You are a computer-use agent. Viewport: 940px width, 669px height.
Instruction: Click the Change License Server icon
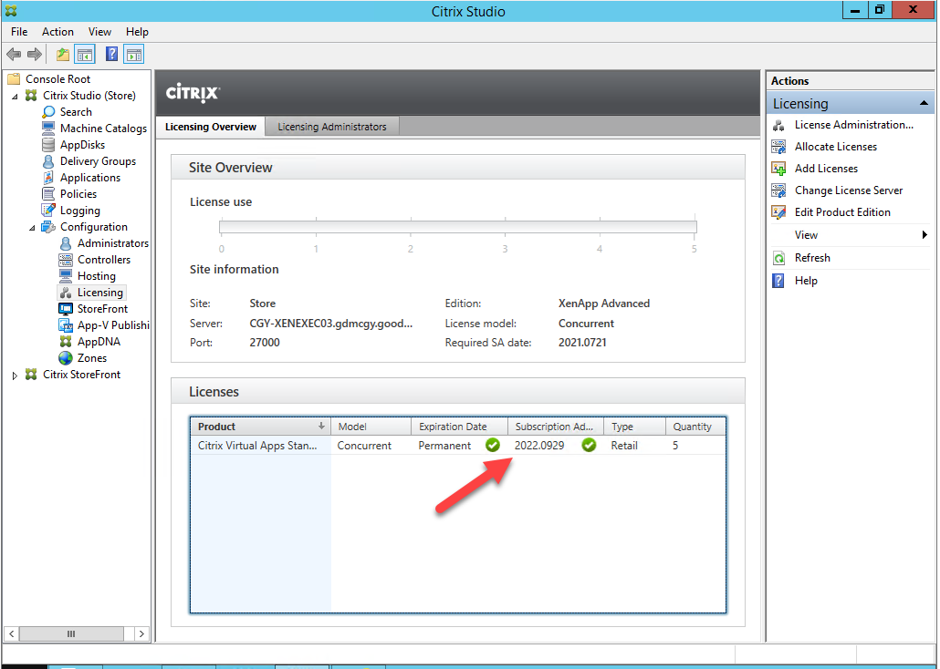(778, 190)
